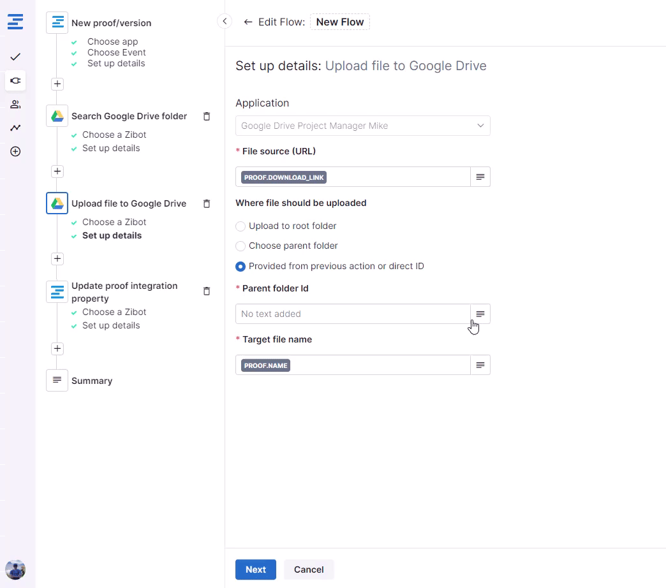Open variable picker for File source URL

[x=480, y=177]
